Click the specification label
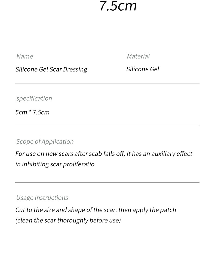This screenshot has height=261, width=215. coord(34,98)
